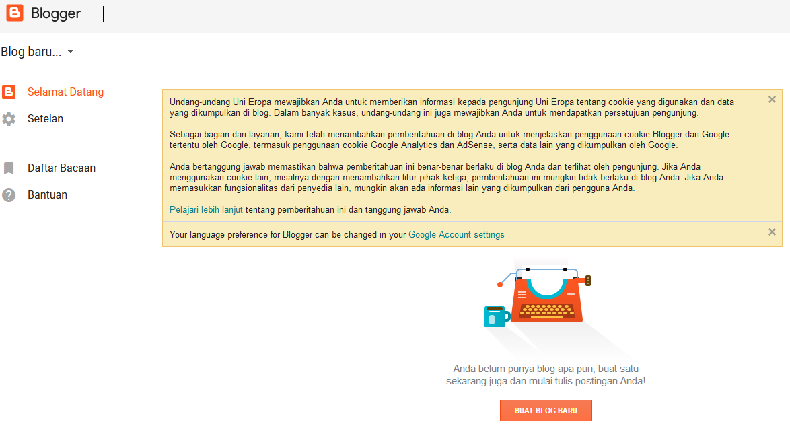The width and height of the screenshot is (790, 428).
Task: Follow the Pelajari lebih lanjut link
Action: 206,210
